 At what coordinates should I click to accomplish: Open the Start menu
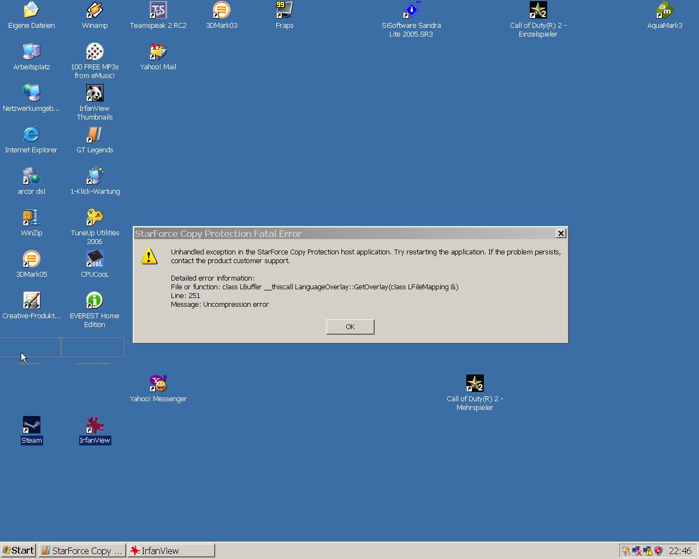point(18,550)
